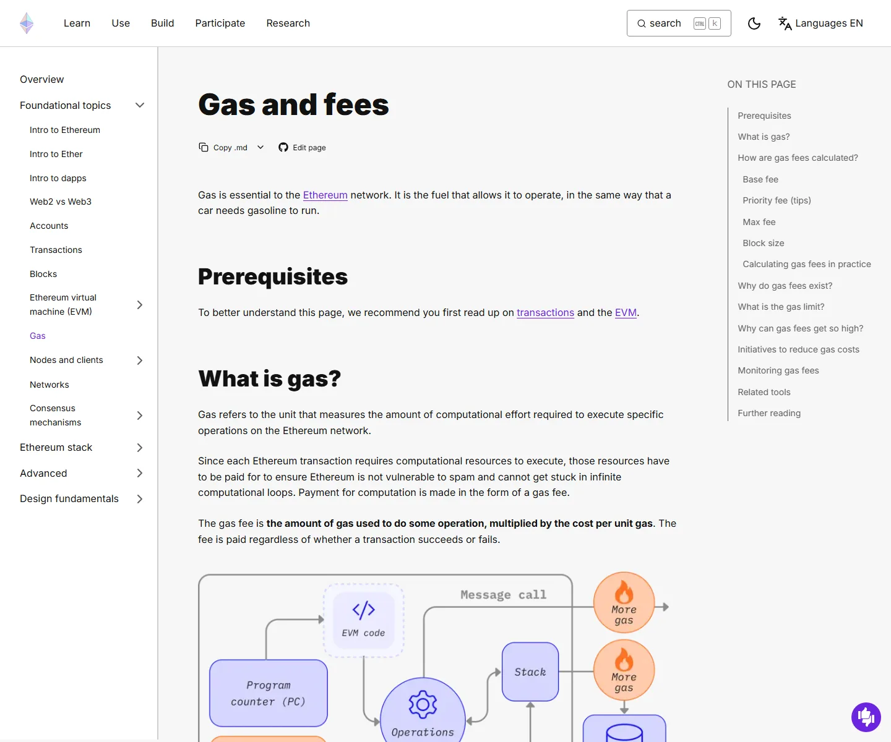Viewport: 891px width, 742px height.
Task: Jump to Related tools section
Action: click(764, 392)
